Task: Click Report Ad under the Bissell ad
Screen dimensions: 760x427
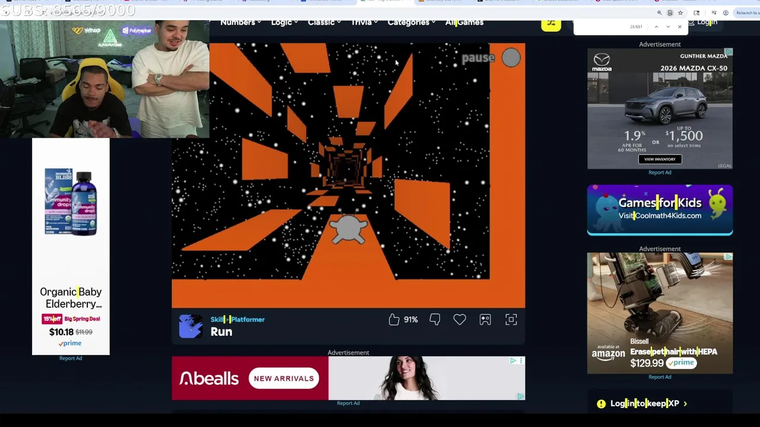Action: (660, 377)
